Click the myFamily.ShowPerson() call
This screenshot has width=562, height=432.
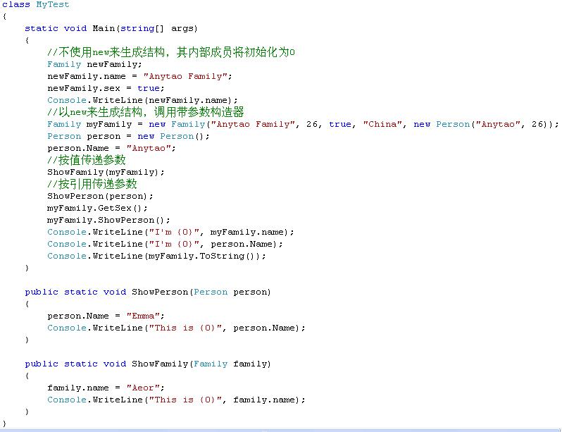[108, 220]
